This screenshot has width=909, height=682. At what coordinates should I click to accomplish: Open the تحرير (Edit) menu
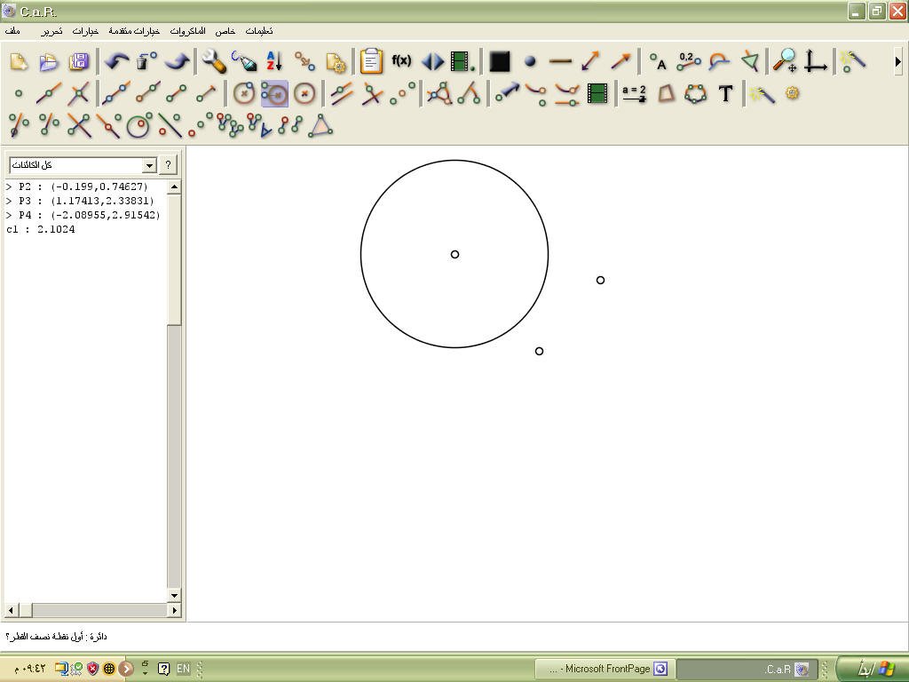click(x=51, y=31)
